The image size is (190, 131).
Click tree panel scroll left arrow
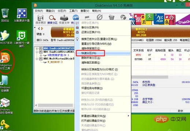pos(36,105)
